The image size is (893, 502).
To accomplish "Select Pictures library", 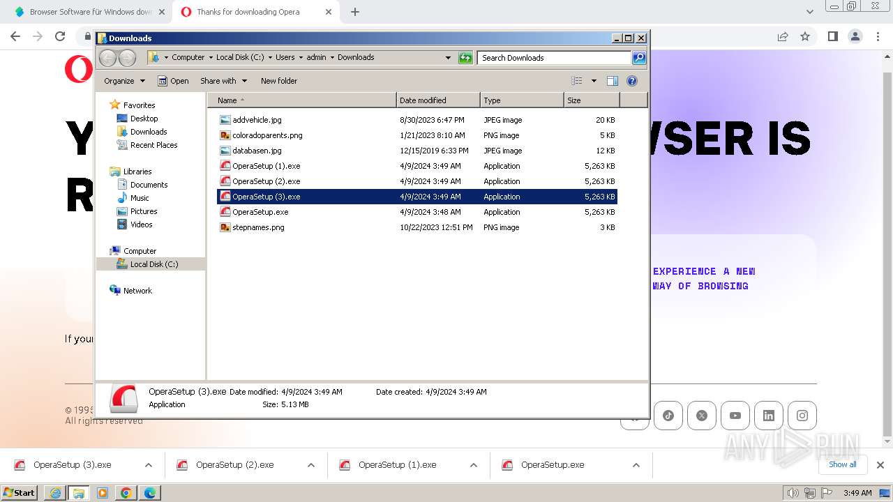I will tap(144, 211).
